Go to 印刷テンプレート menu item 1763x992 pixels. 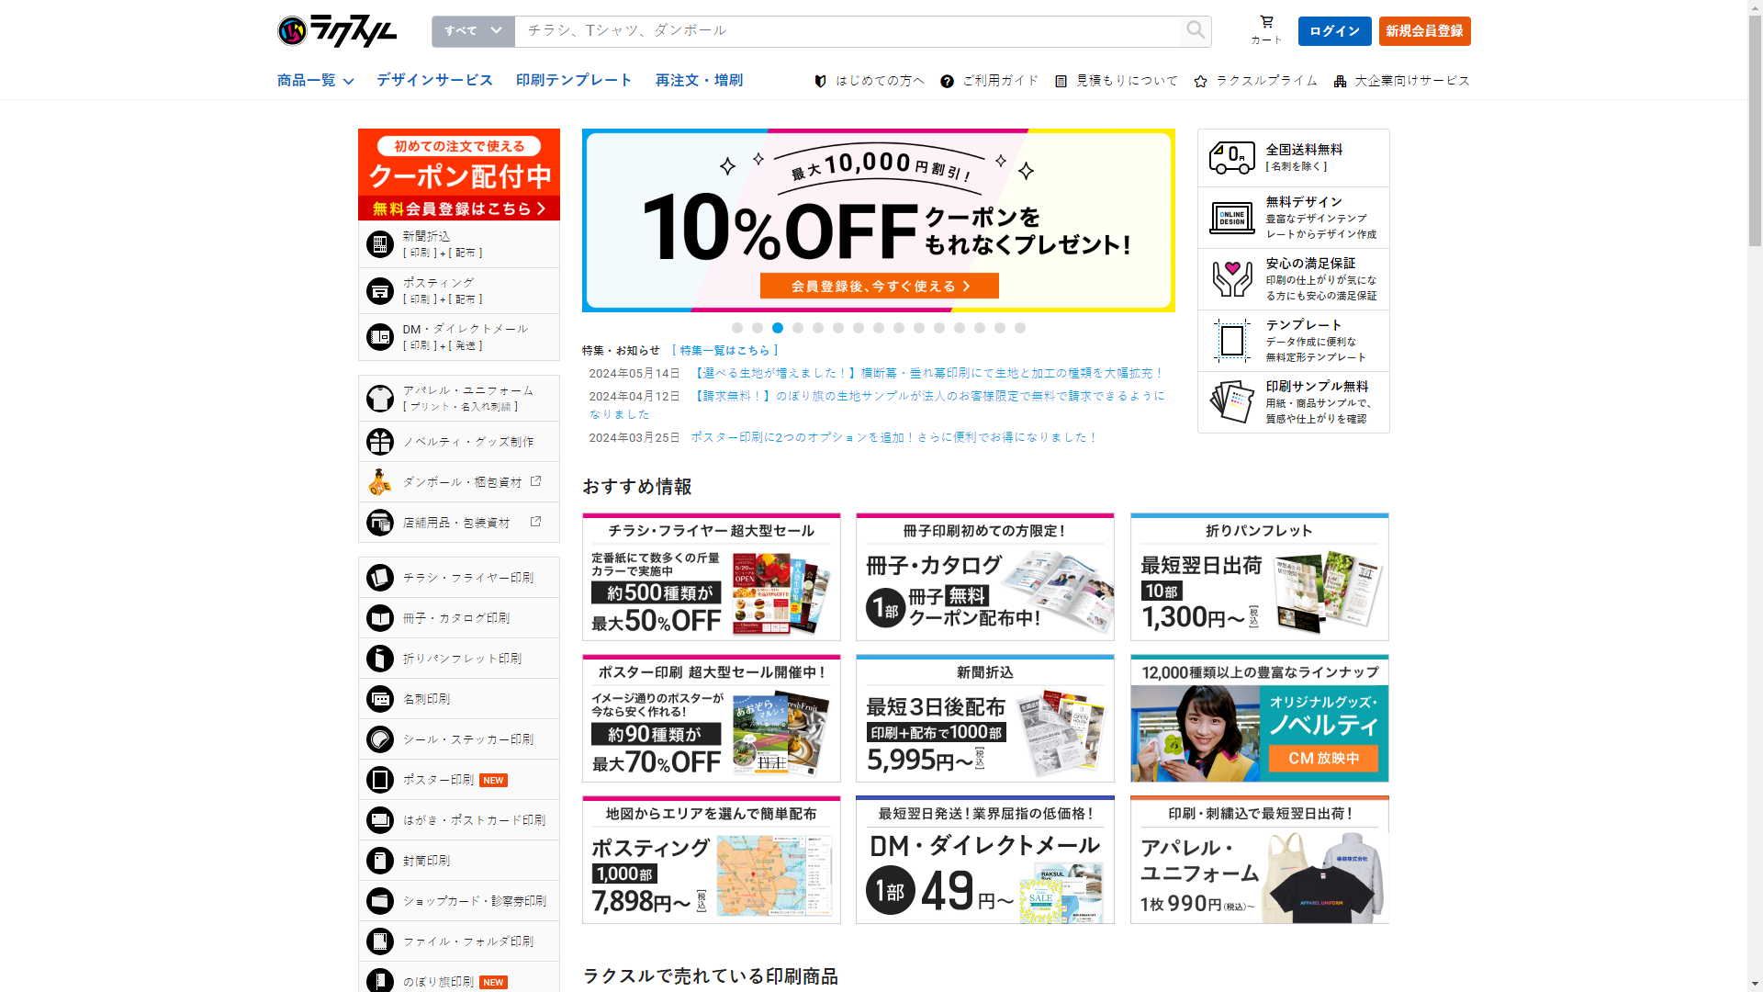tap(574, 81)
